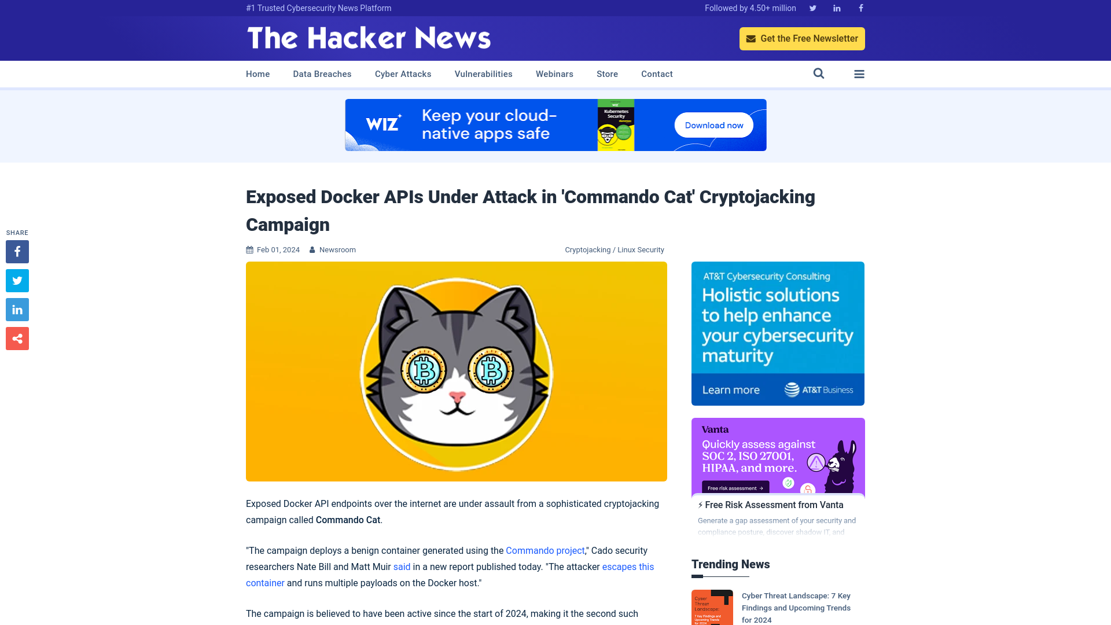Click the Facebook share icon
1111x625 pixels.
pos(17,251)
